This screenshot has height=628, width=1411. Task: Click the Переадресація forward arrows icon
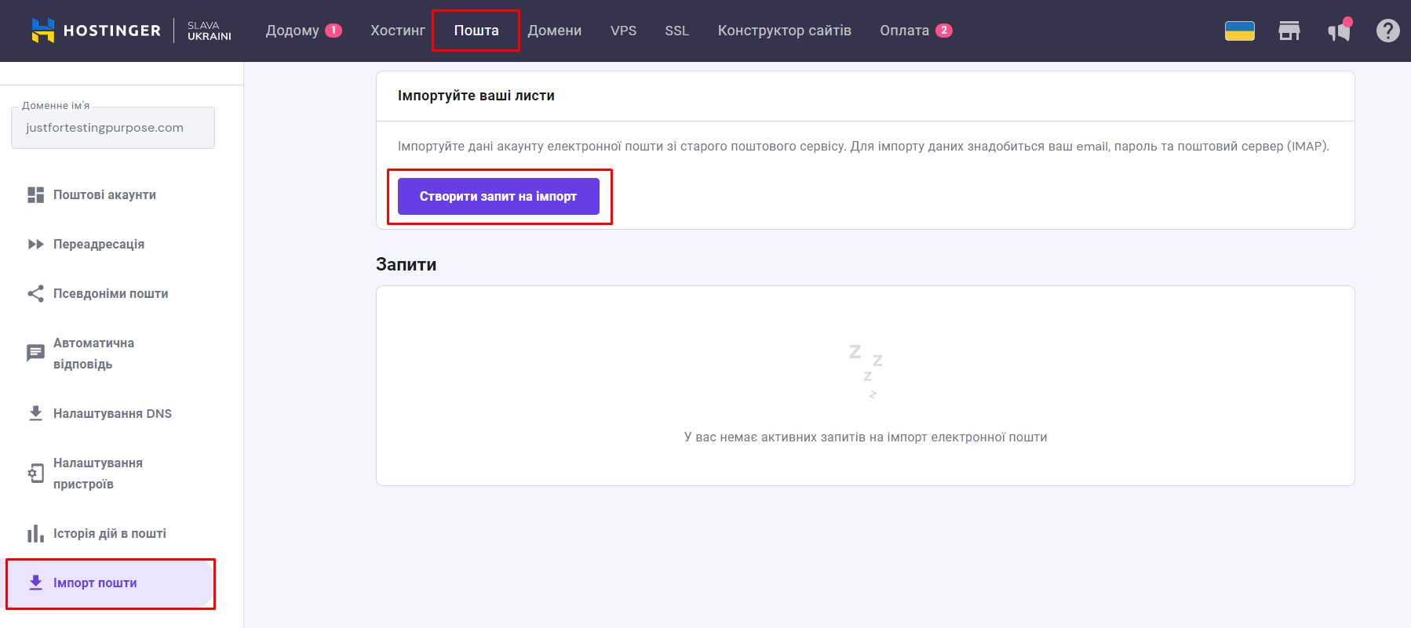[35, 244]
